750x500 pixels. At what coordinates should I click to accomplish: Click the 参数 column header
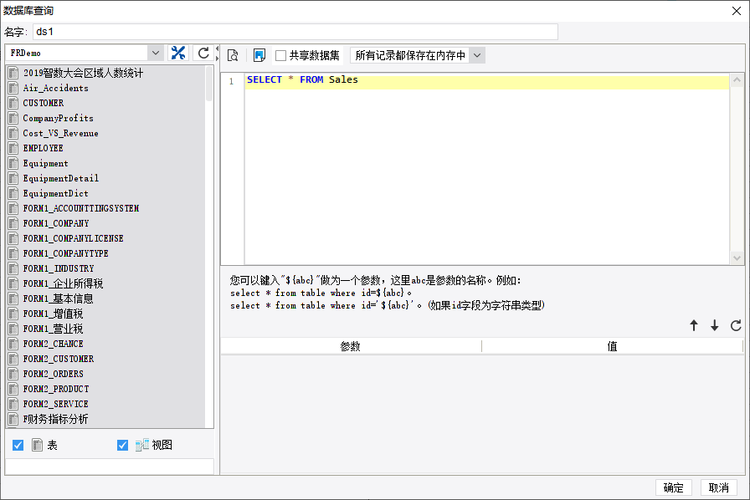(x=351, y=346)
